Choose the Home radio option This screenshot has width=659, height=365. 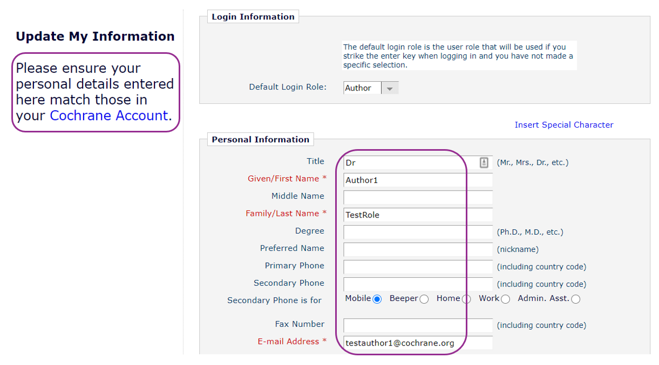click(x=466, y=299)
